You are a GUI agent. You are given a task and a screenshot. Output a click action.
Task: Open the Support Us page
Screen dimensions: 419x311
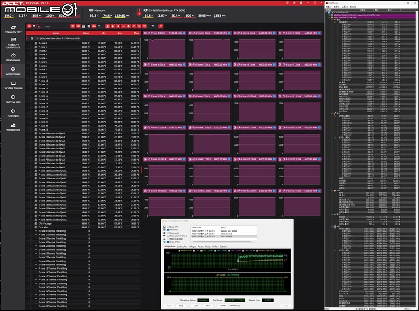[x=13, y=127]
